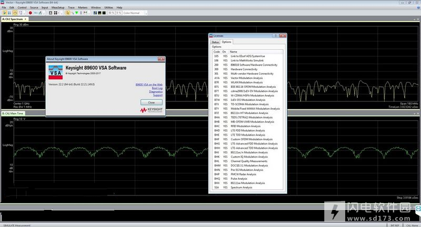Select the DOCSIS 3.1 Modulation Analysis row

pyautogui.click(x=247, y=166)
